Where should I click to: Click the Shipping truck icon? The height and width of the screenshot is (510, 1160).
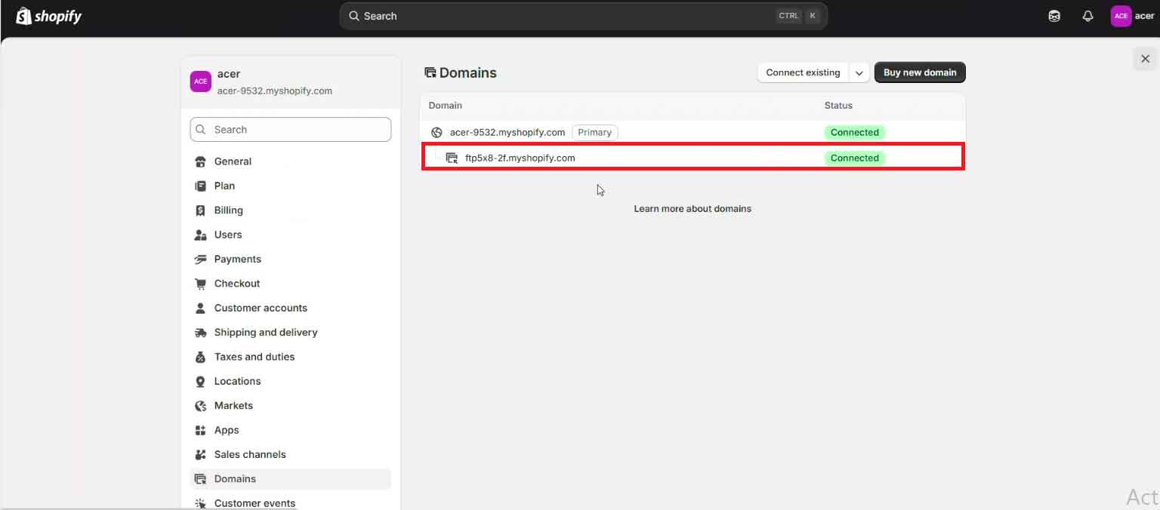tap(200, 332)
